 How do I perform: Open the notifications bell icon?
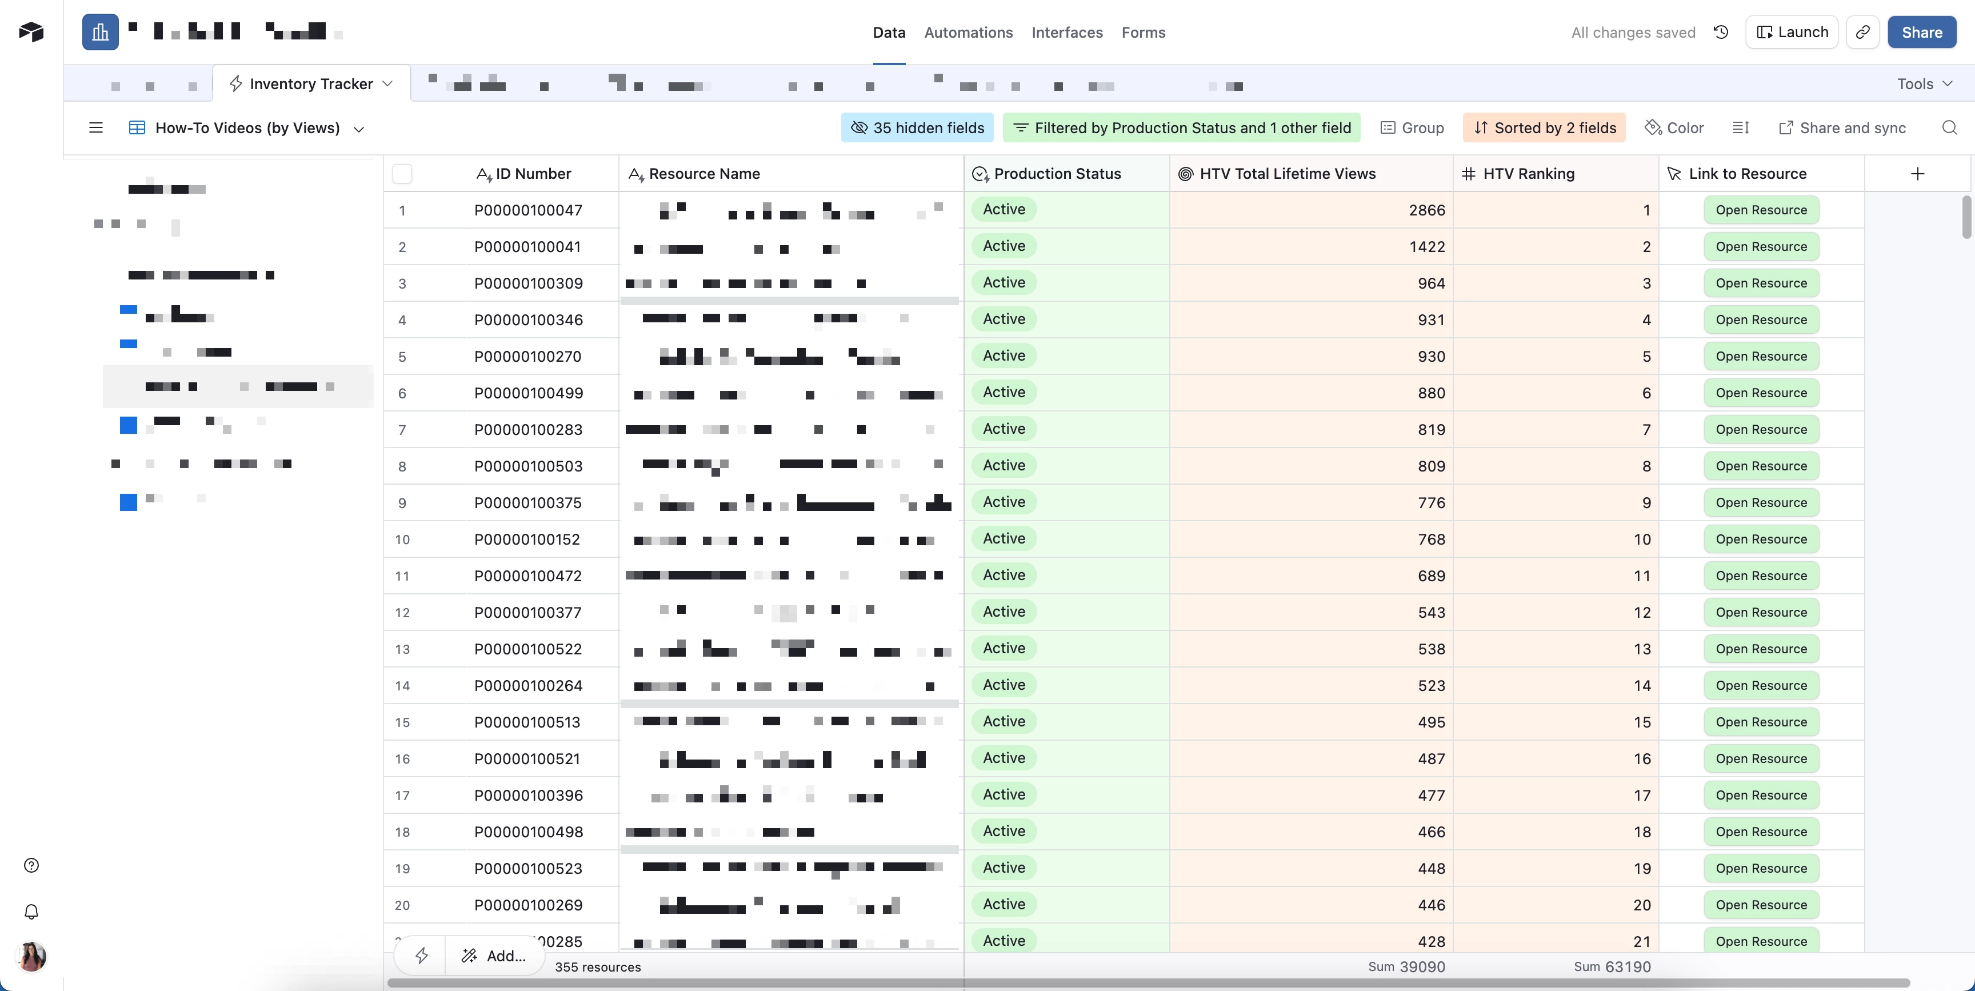31,911
